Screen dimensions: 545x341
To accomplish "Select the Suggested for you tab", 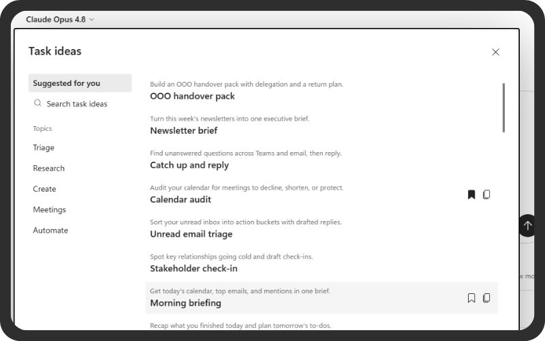I will (x=80, y=83).
